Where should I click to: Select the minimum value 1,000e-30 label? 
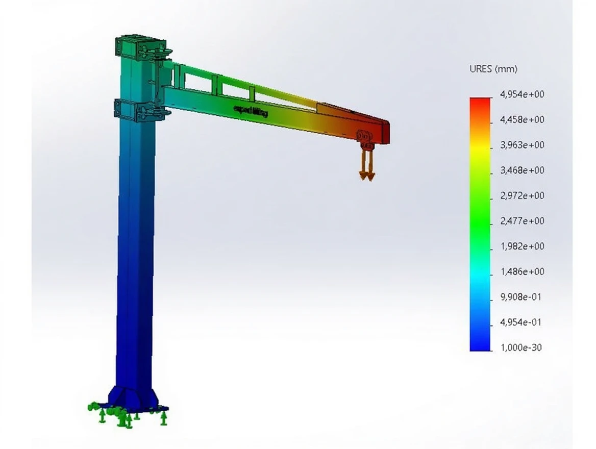click(x=521, y=347)
